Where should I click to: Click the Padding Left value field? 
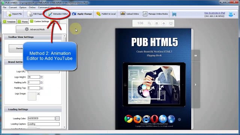tap(34, 82)
